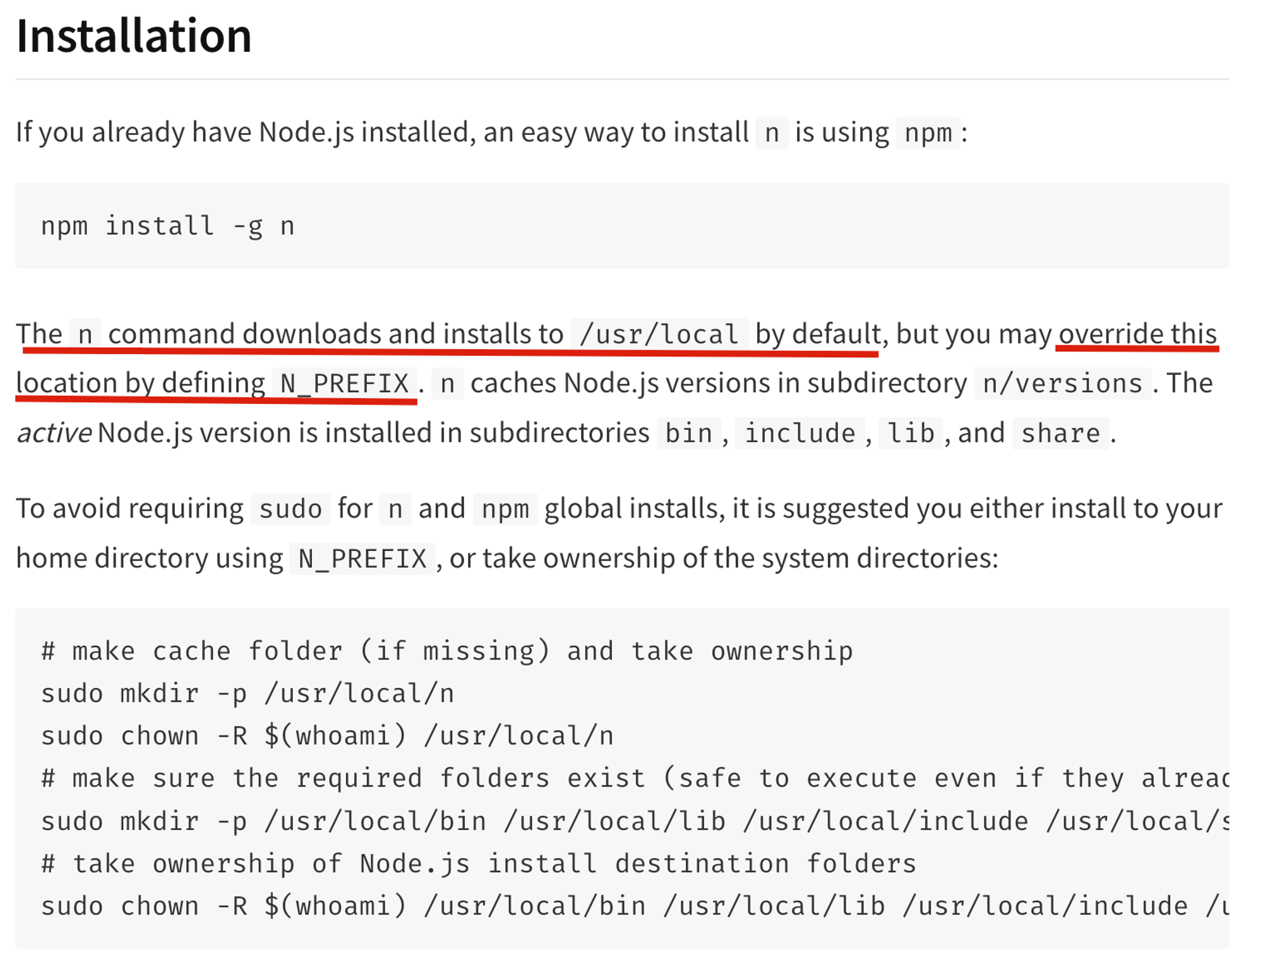
Task: Click the 'n/versions' subdirectory code
Action: pos(1062,383)
